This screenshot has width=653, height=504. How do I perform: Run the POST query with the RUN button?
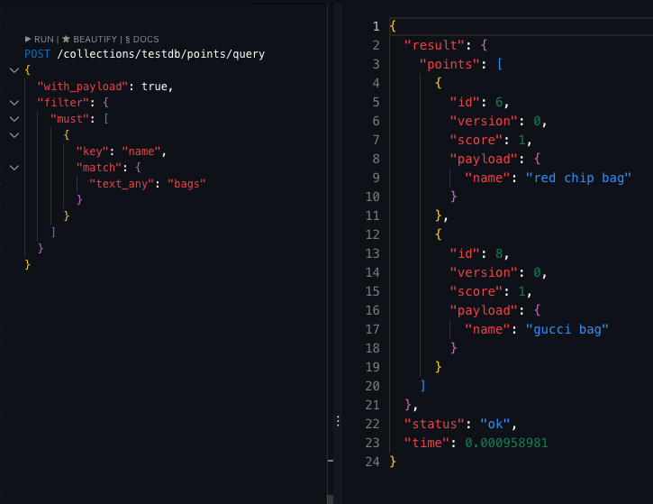[41, 40]
